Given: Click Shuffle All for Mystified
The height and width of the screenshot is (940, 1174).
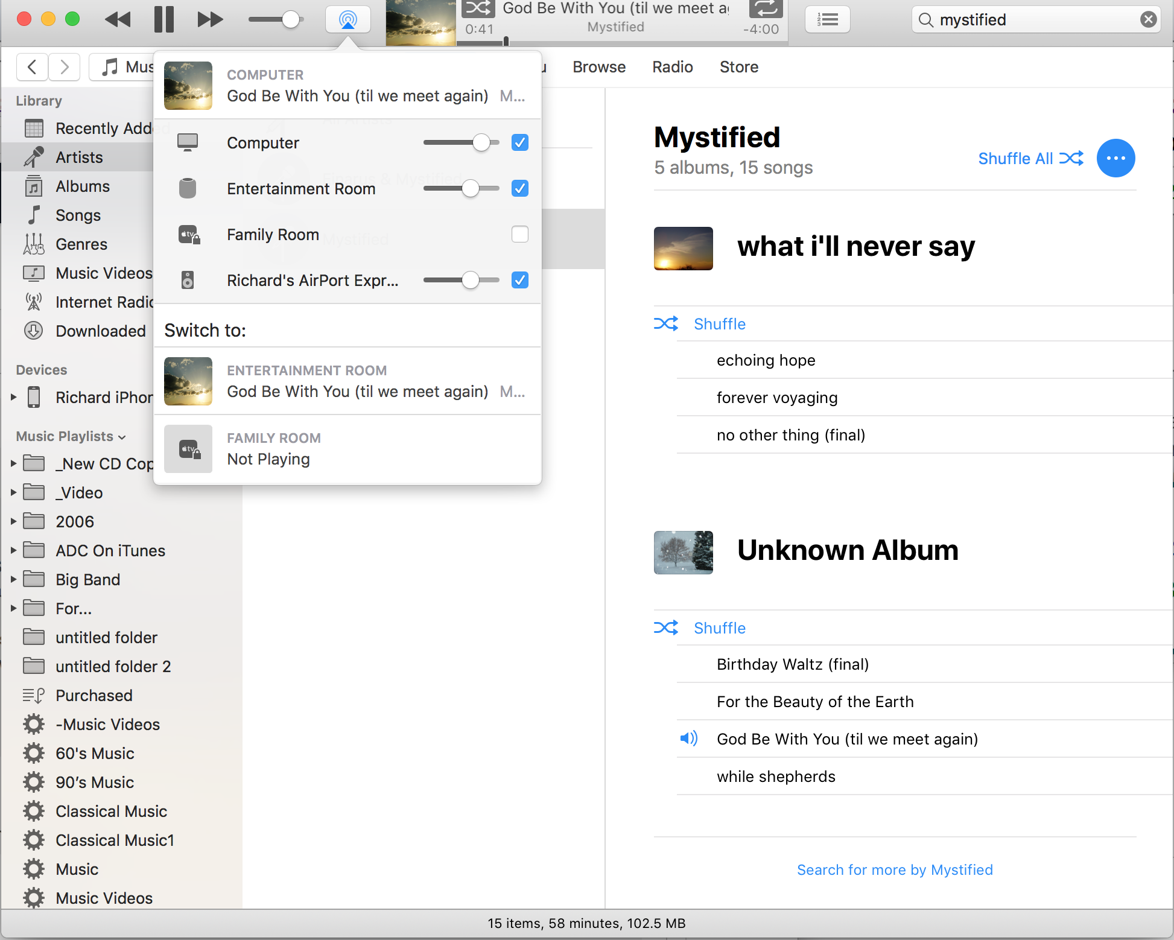Looking at the screenshot, I should coord(1030,158).
